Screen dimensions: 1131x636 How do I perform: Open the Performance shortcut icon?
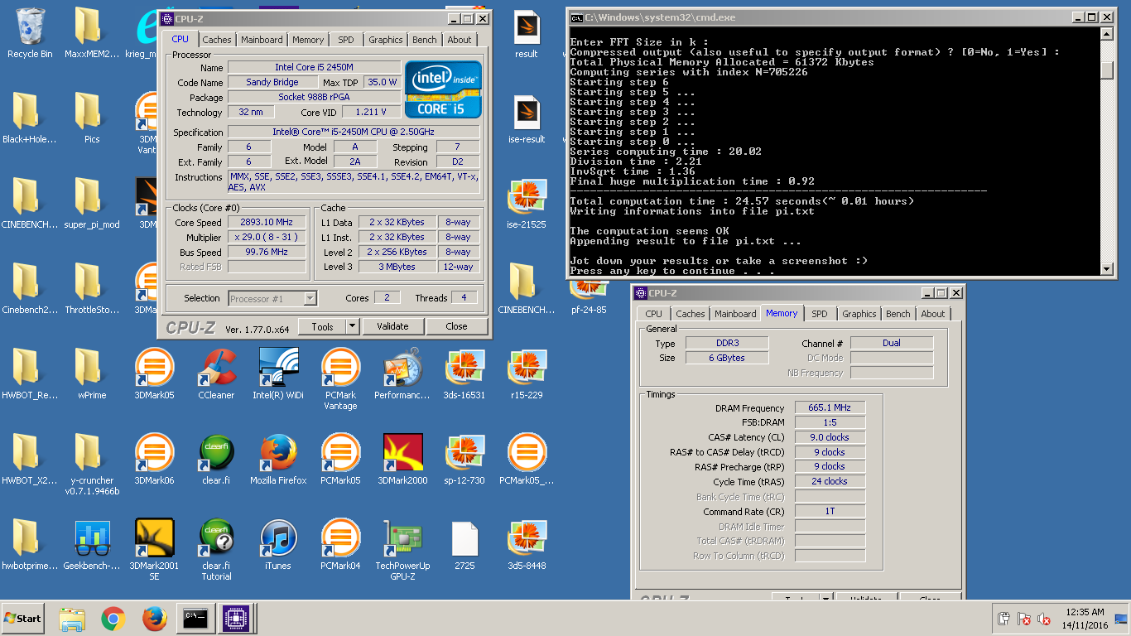tap(402, 374)
